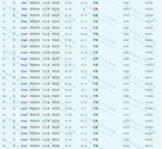
Task: Click room 25a22 link
Action: [x=24, y=127]
